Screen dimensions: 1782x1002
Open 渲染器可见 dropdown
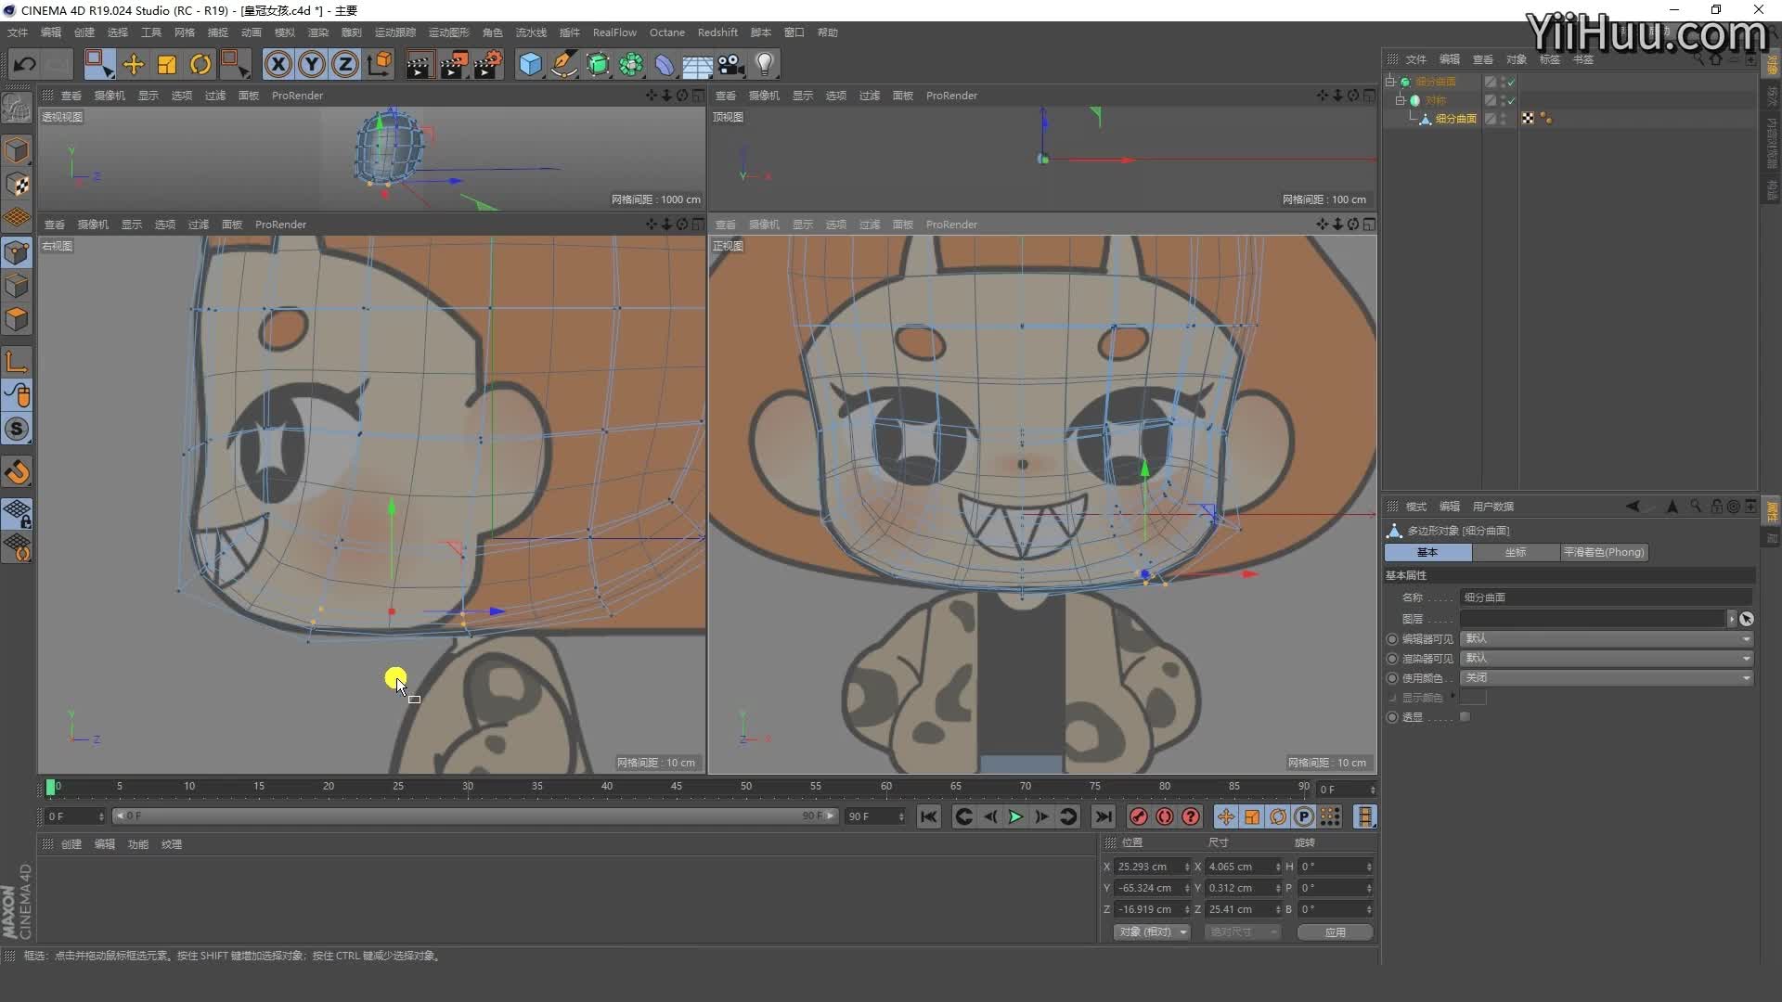[x=1607, y=658]
